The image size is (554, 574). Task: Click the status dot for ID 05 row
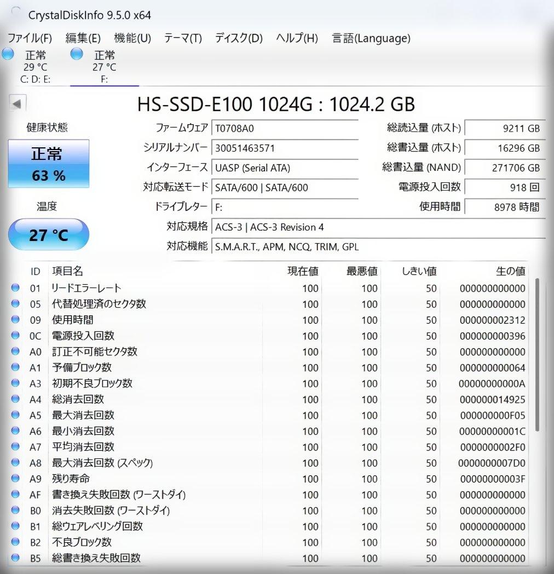(x=15, y=303)
